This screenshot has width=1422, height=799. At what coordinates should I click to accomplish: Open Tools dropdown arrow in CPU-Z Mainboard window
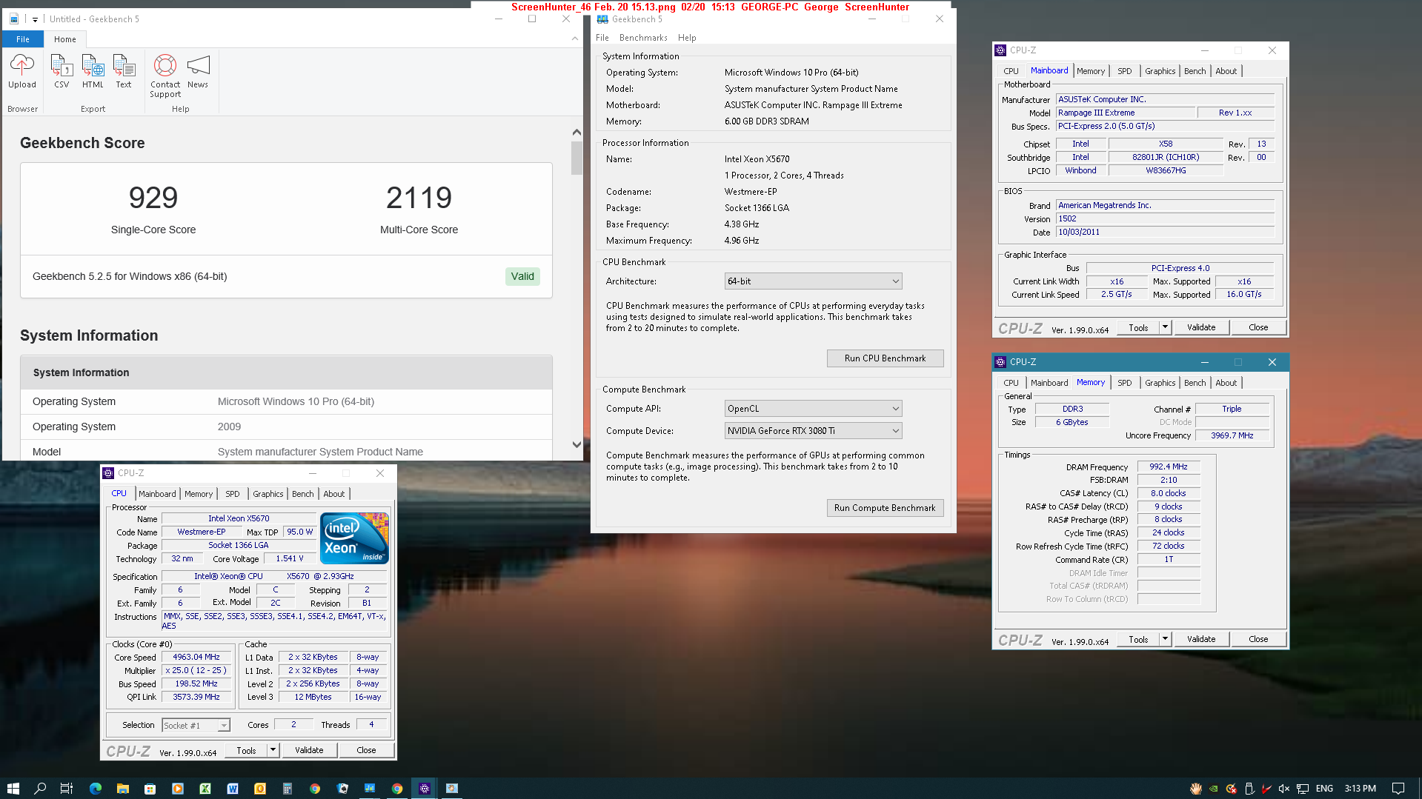1165,327
